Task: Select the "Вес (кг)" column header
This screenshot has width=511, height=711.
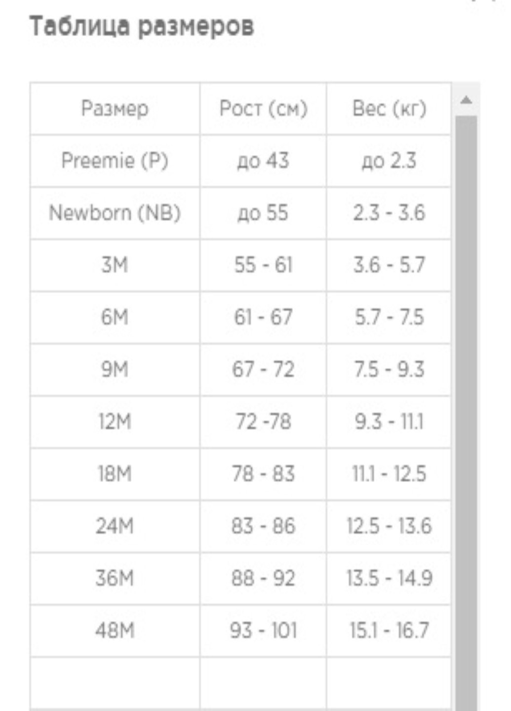Action: (x=389, y=109)
